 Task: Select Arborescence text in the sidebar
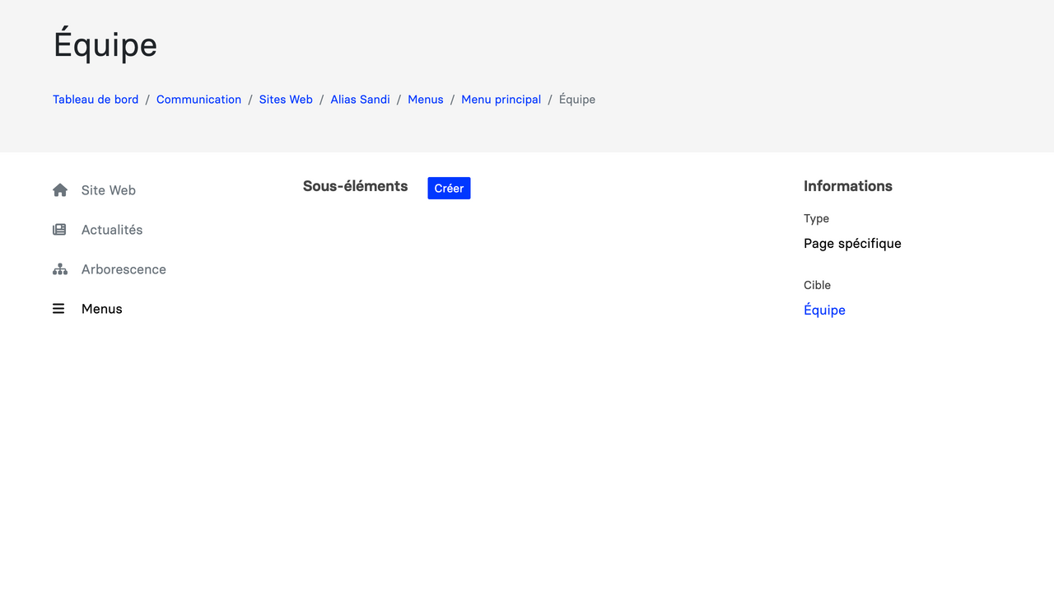pyautogui.click(x=124, y=269)
